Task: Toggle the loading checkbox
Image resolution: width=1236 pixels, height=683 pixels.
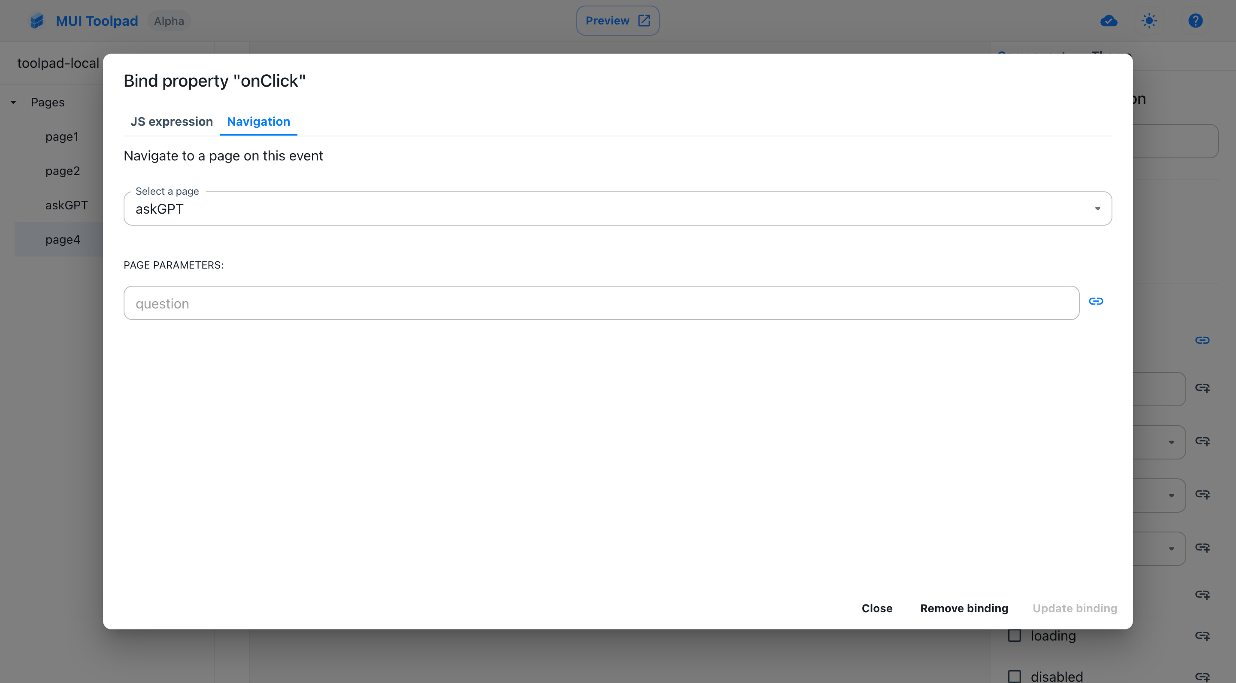Action: (x=1015, y=635)
